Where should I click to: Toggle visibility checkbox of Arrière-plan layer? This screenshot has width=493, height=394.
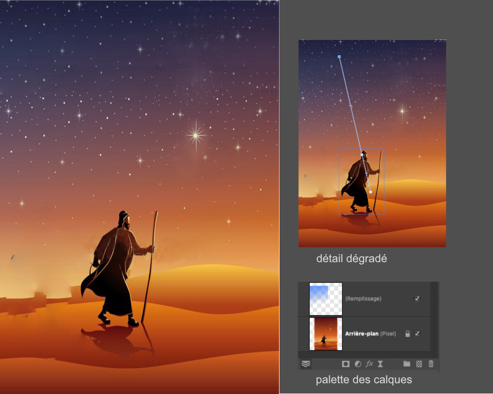(417, 334)
